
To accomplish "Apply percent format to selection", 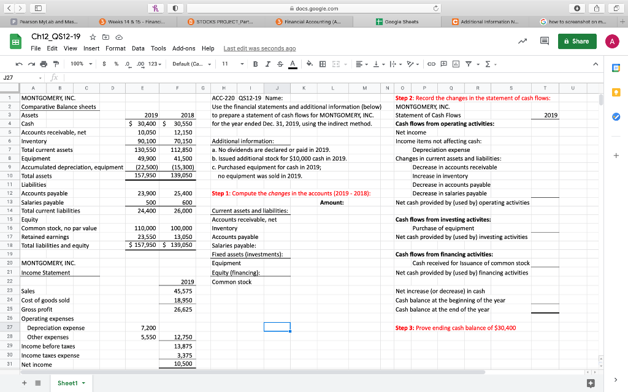I will click(x=115, y=63).
